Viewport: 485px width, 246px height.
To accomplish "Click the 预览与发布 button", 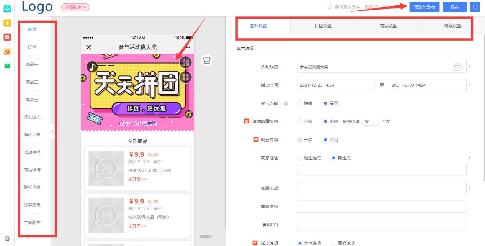I will (425, 7).
